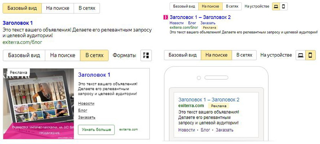Click two-line ad description above green exiterra.com/блог
Viewport: 320px width, 144px height.
[77, 33]
